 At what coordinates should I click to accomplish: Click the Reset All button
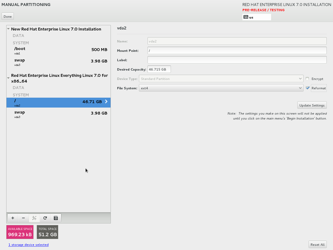point(318,245)
